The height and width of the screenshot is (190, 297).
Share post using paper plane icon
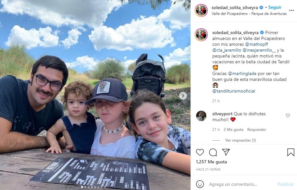pos(226,152)
